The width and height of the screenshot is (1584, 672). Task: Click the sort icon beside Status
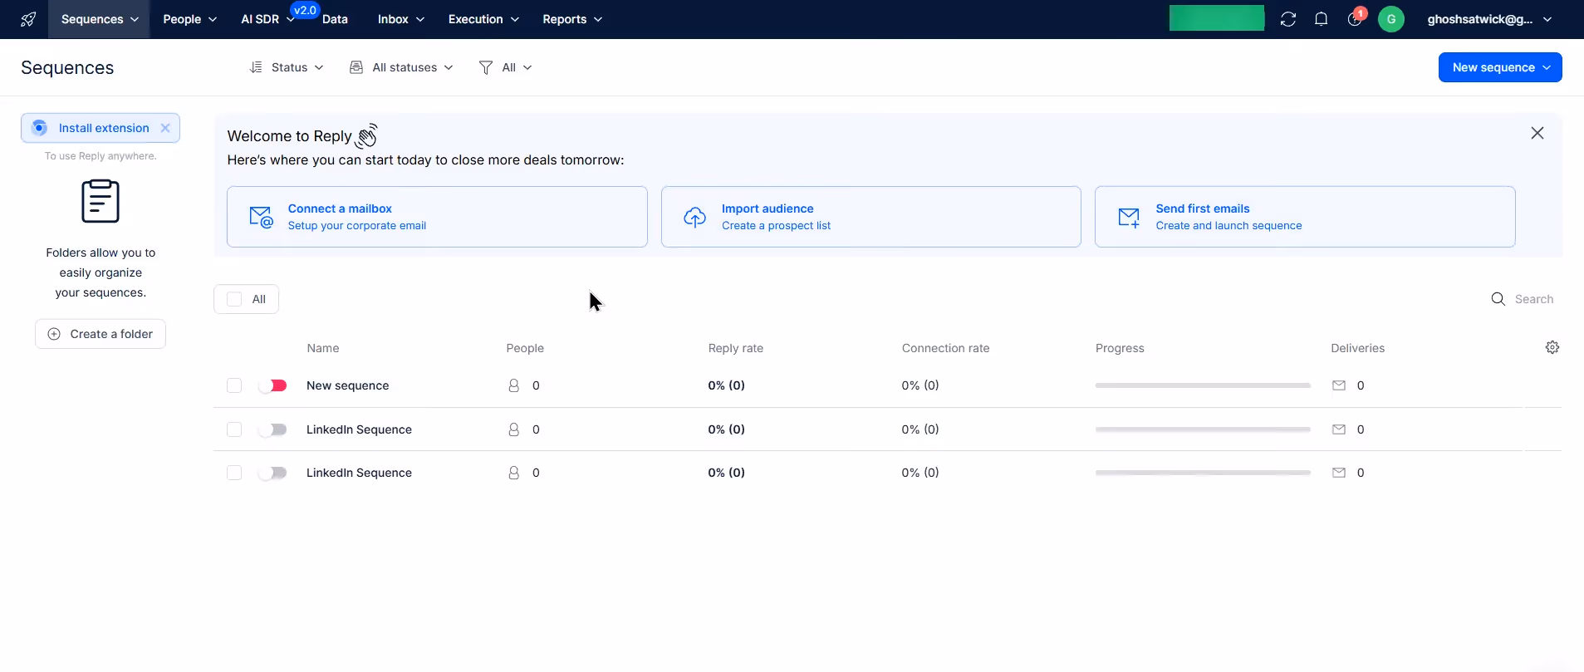256,67
